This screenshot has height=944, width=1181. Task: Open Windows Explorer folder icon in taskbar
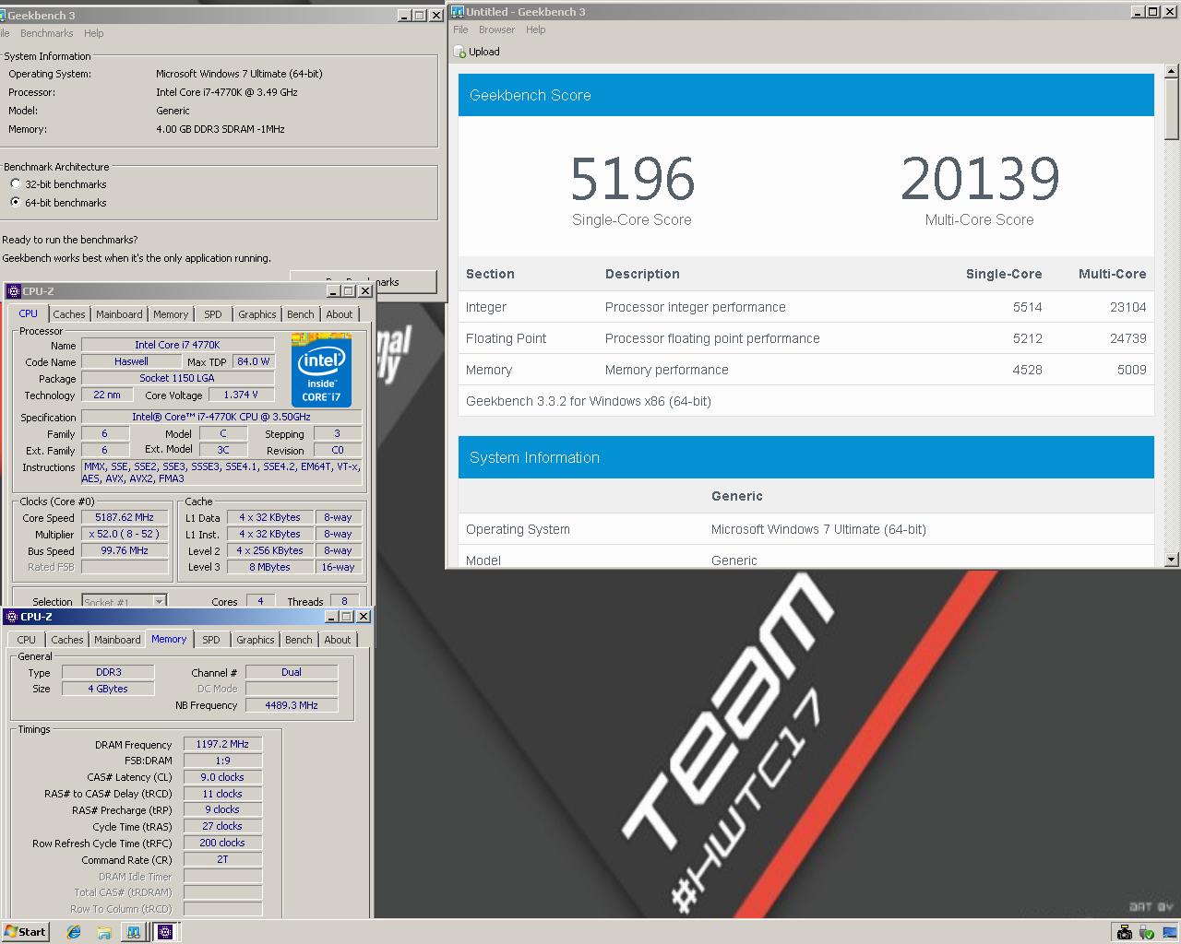click(x=104, y=932)
